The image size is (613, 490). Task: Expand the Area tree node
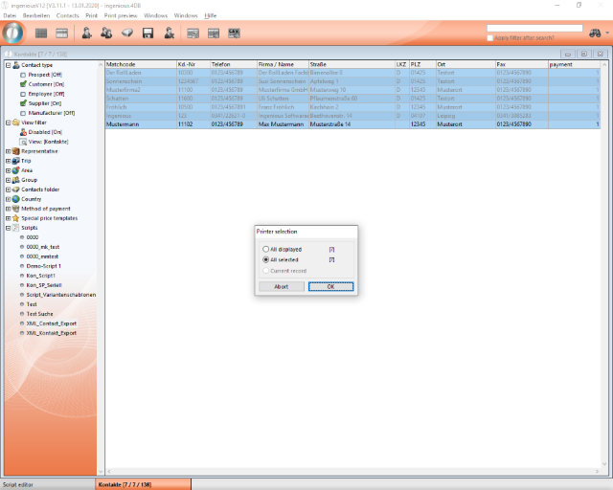coord(9,170)
